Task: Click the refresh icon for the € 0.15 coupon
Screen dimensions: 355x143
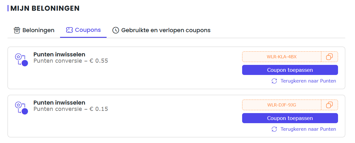Action: pyautogui.click(x=274, y=129)
